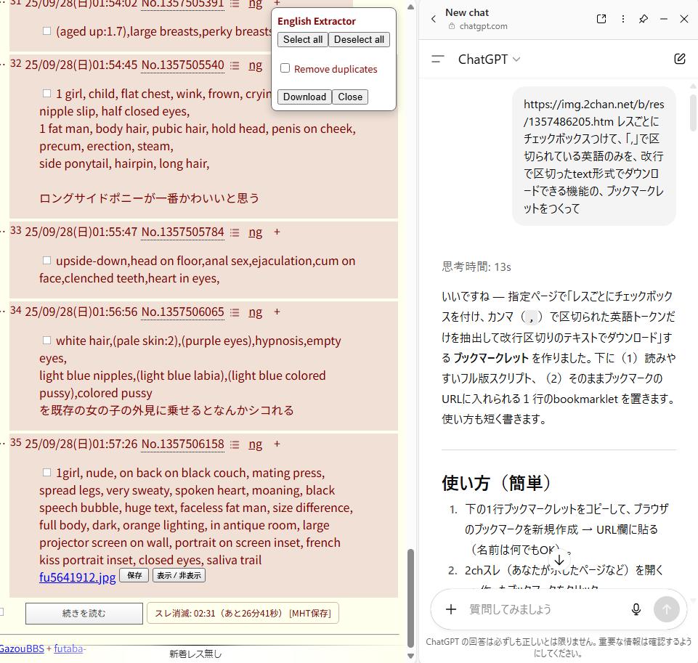The width and height of the screenshot is (698, 663).
Task: Click the 続きを読む button
Action: pos(84,614)
